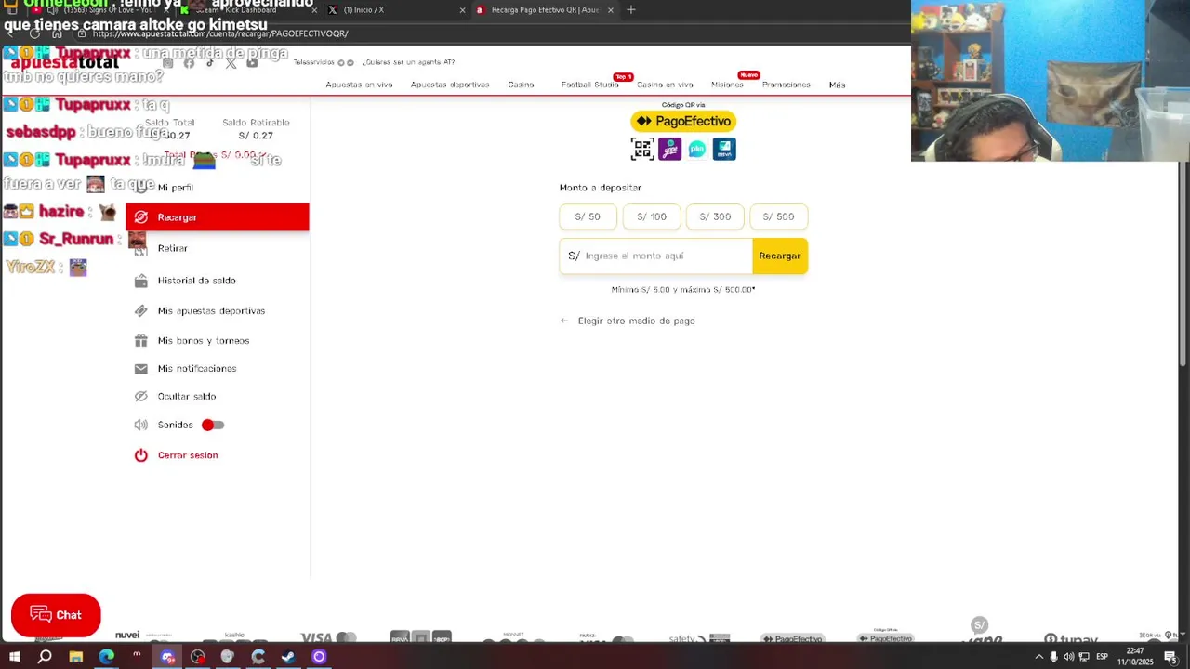Image resolution: width=1190 pixels, height=669 pixels.
Task: Open the Promociones nav item
Action: (787, 85)
